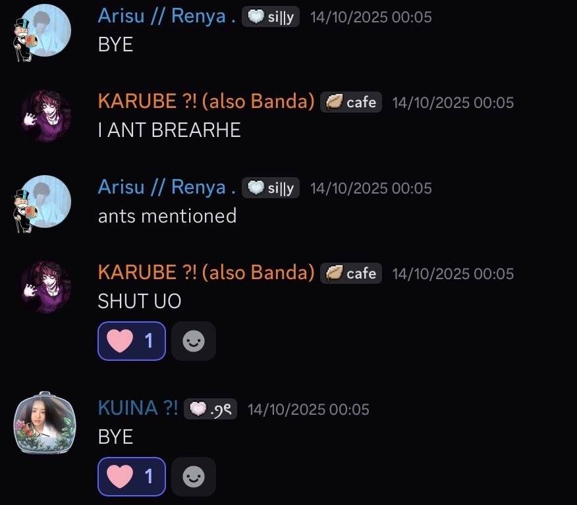Select the ants mentioned message text
Screen dimensions: 577x505
tap(167, 216)
